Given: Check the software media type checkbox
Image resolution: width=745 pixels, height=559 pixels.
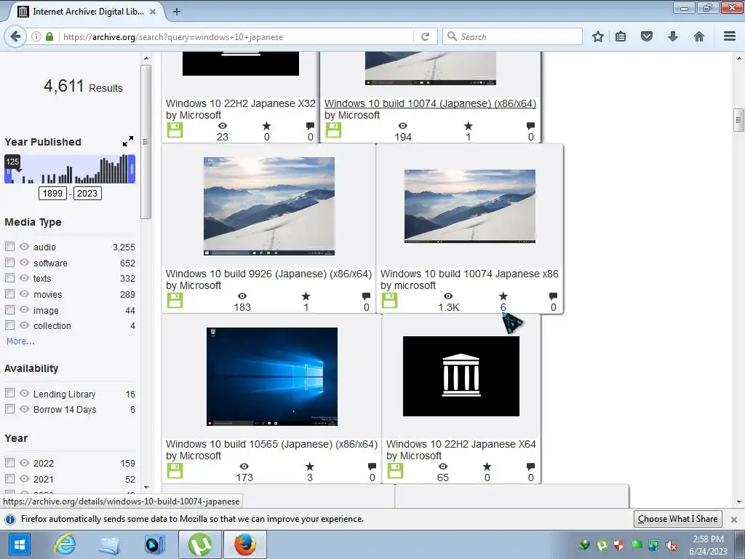Looking at the screenshot, I should (9, 262).
